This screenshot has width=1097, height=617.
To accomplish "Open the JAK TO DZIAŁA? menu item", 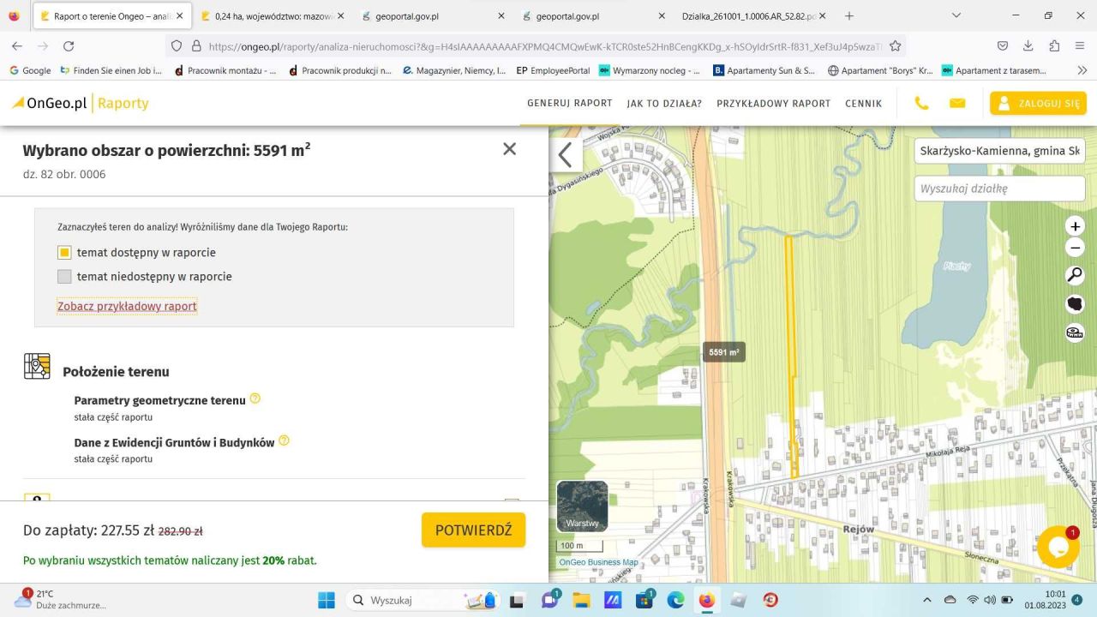I will click(x=664, y=103).
